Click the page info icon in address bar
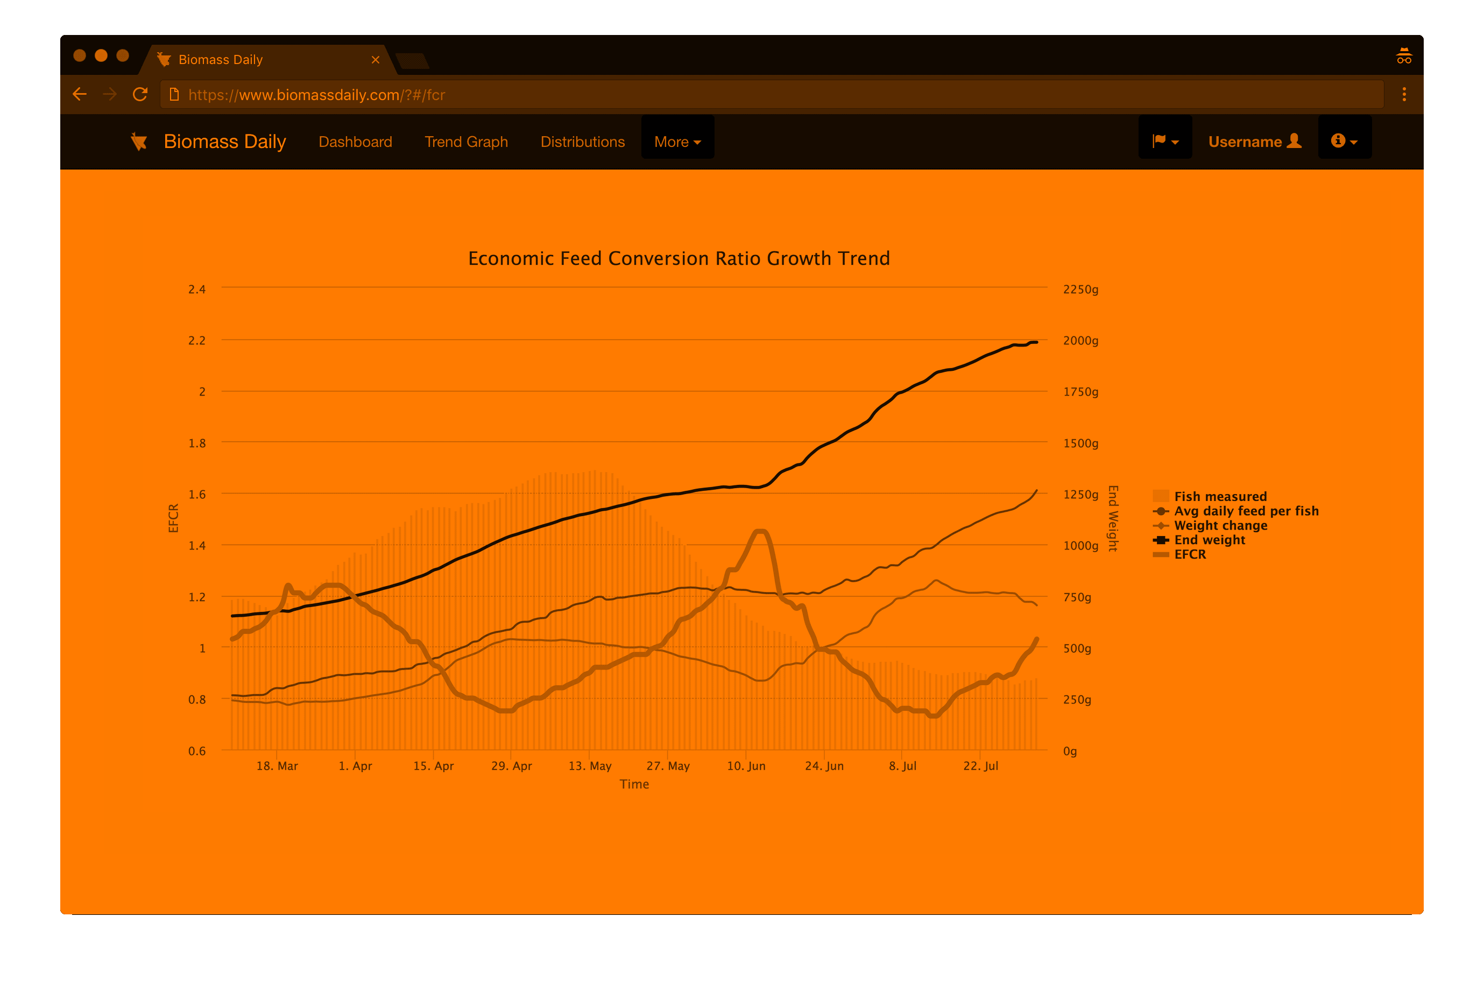This screenshot has height=1001, width=1484. coord(174,95)
